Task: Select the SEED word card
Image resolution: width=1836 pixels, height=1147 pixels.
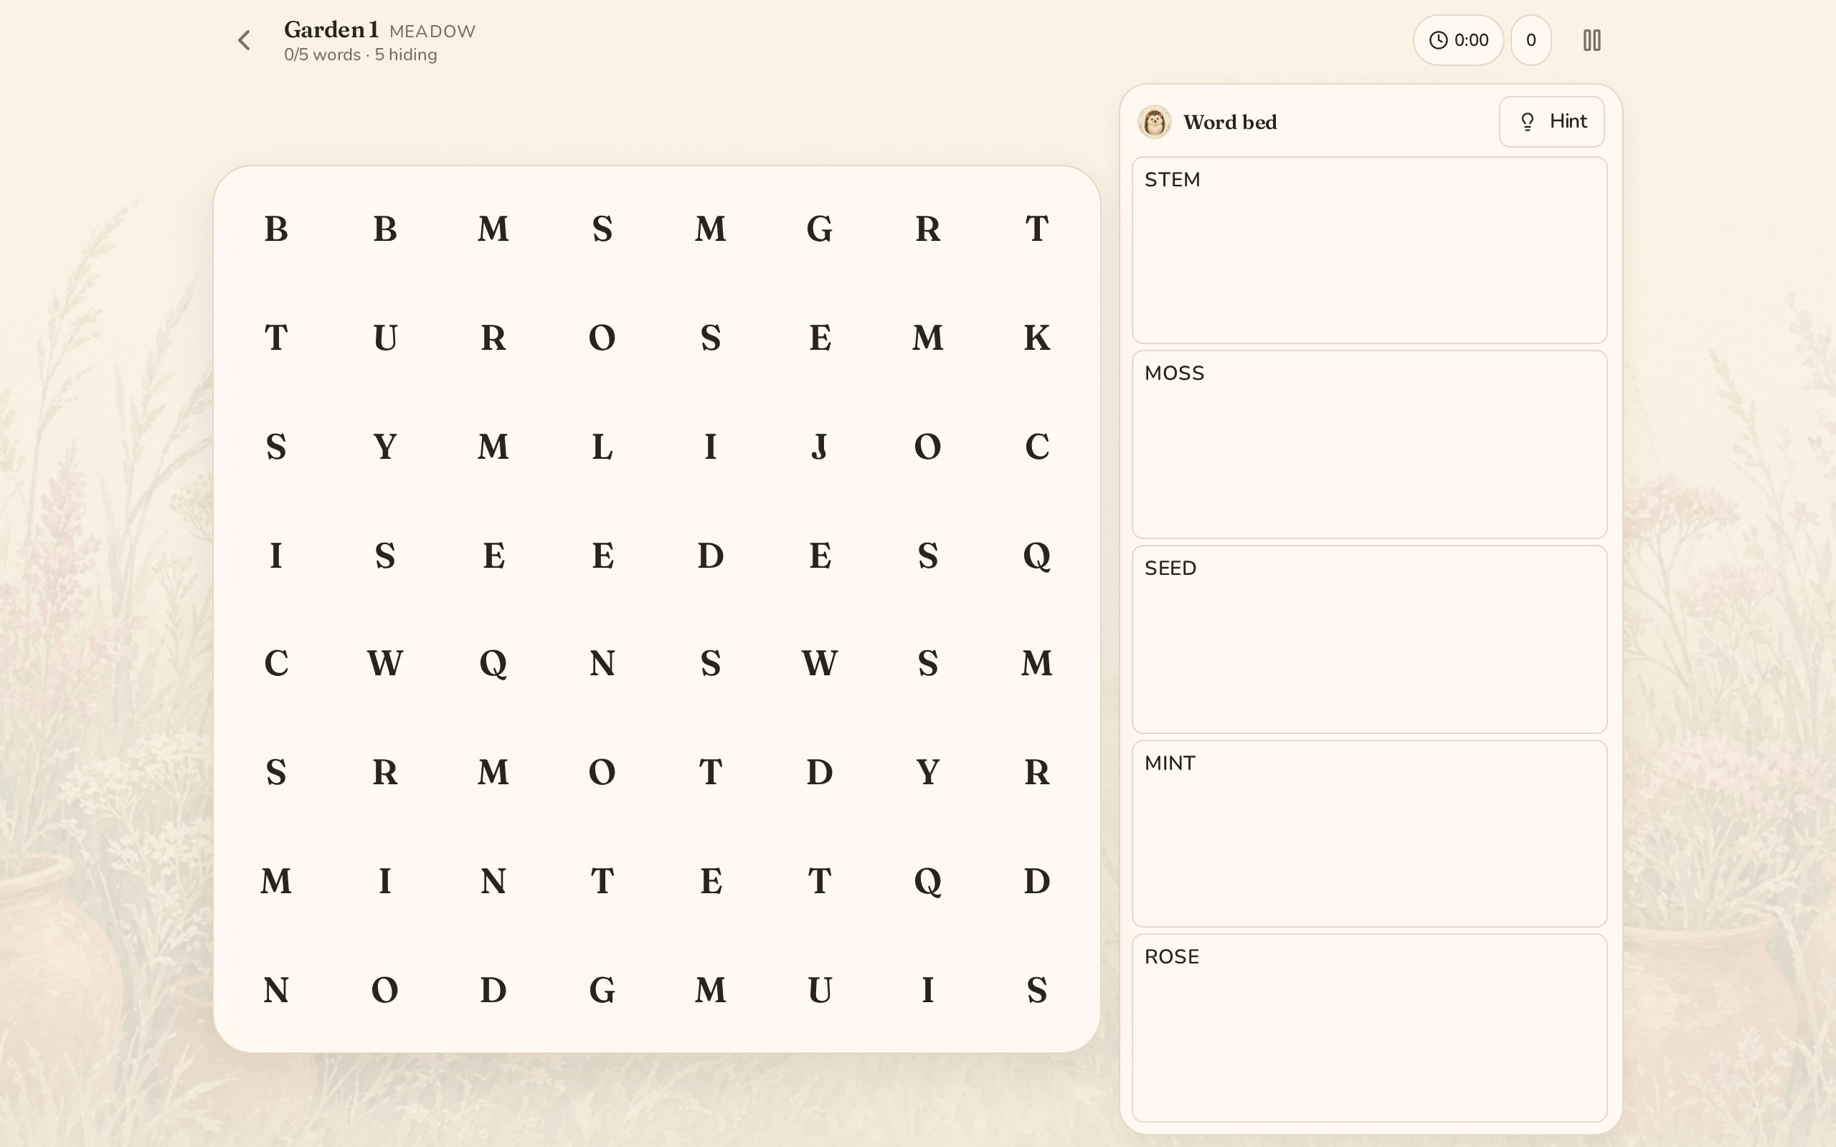Action: pos(1369,639)
